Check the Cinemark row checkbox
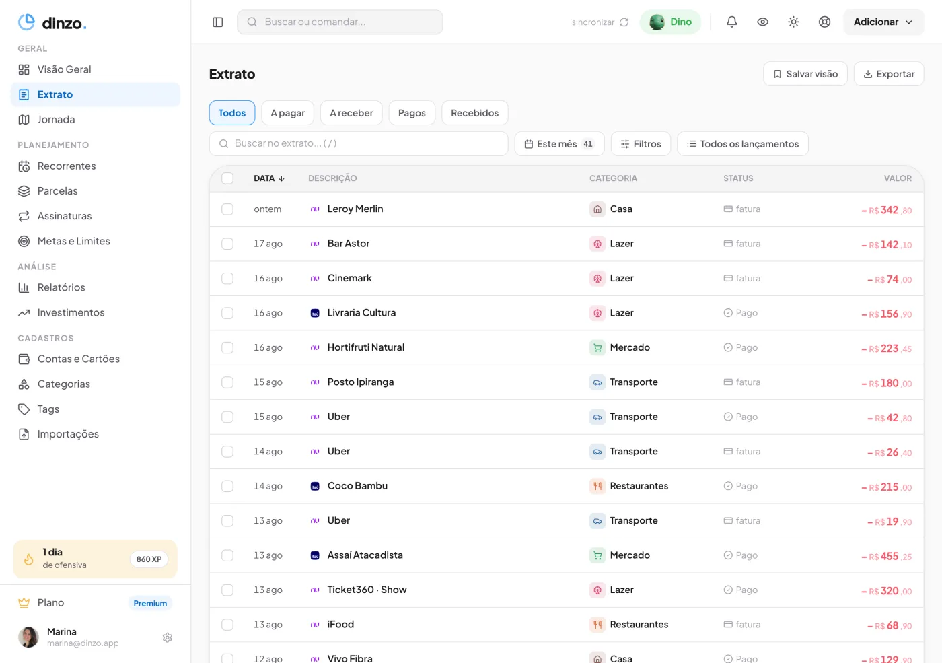This screenshot has height=663, width=942. coord(227,279)
